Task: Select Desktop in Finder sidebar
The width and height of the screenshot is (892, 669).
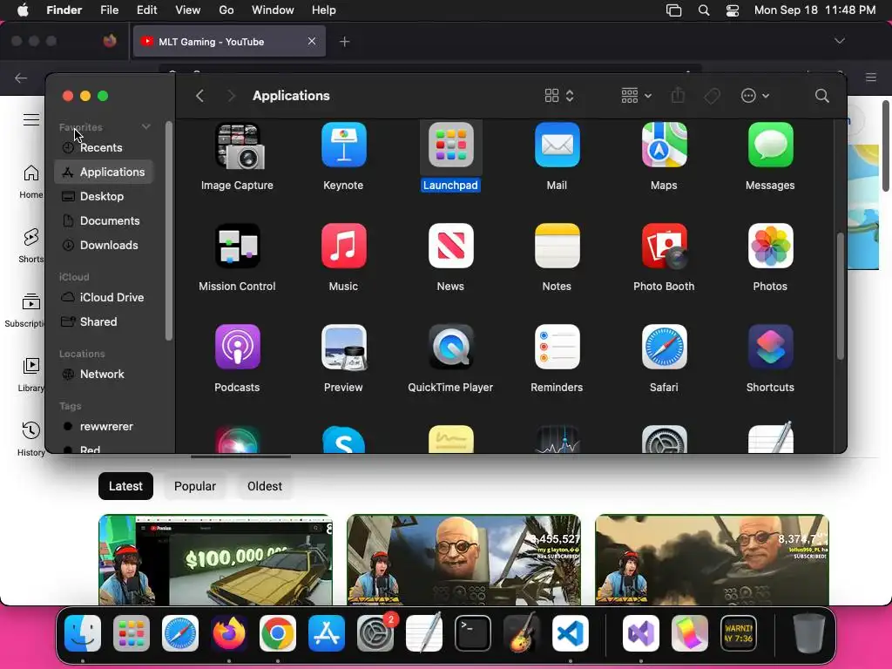Action: (x=104, y=196)
